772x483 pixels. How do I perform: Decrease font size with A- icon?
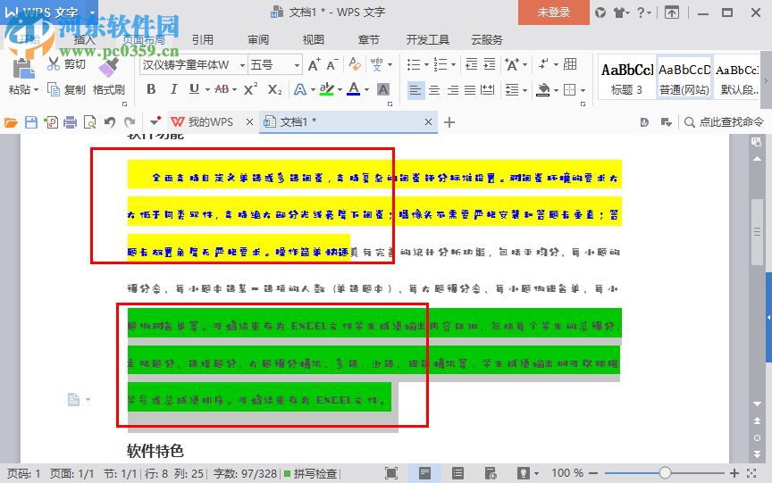click(332, 64)
